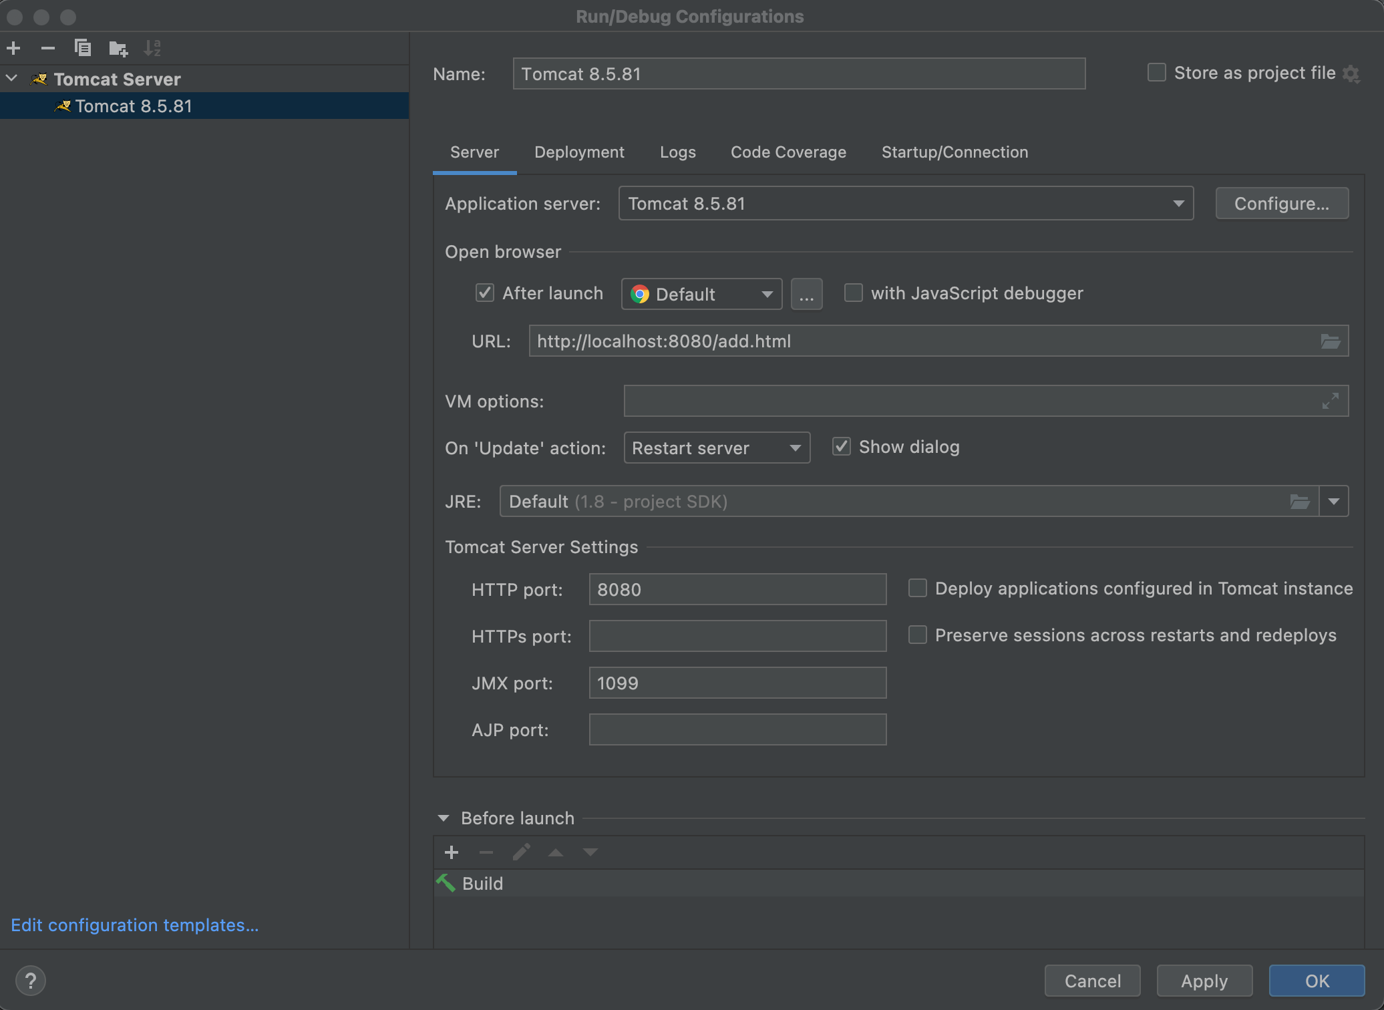1384x1010 pixels.
Task: Click Tomcat Server group icon
Action: point(39,79)
